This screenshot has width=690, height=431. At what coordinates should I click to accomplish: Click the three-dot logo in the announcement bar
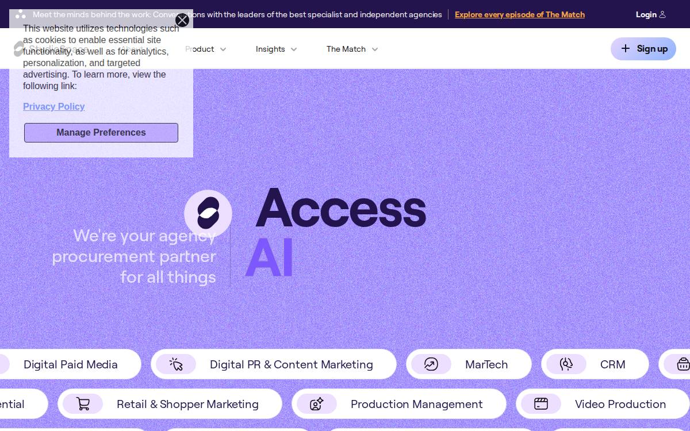(x=21, y=14)
